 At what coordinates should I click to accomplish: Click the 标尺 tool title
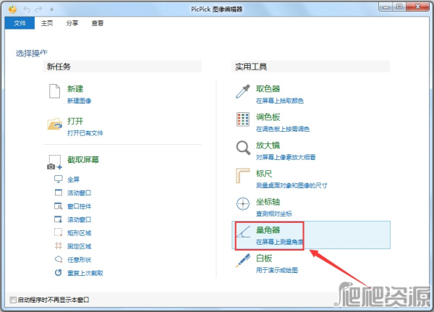[x=264, y=174]
